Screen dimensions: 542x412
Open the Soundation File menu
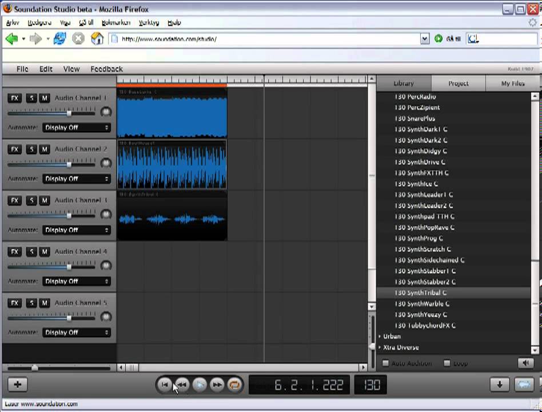coord(22,69)
